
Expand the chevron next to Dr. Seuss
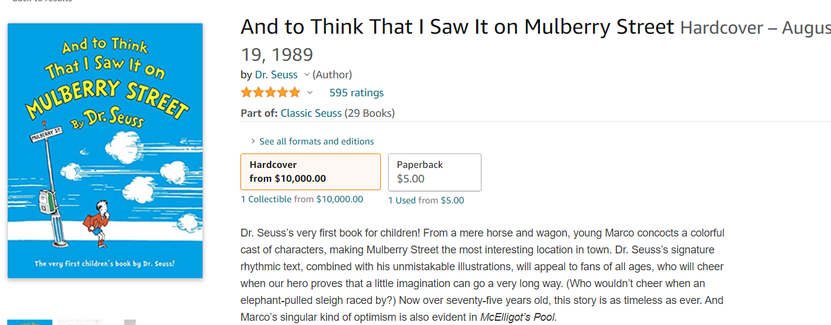click(x=307, y=75)
